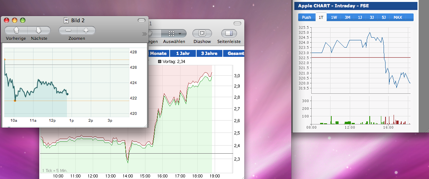The height and width of the screenshot is (179, 429).
Task: Toggle toolbar pill button of the rear Preview window
Action: pos(237,24)
